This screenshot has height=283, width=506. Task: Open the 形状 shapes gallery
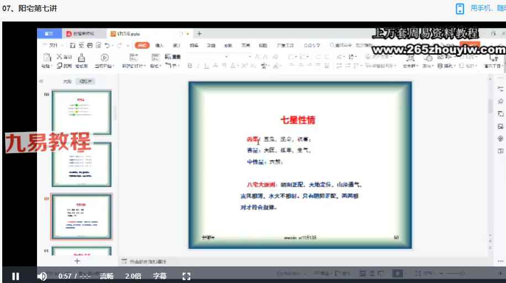click(428, 61)
